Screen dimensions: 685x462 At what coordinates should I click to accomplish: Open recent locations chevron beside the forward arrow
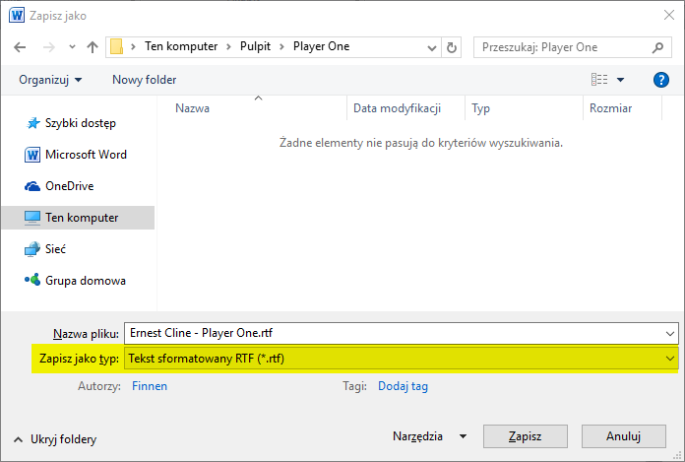tap(72, 47)
